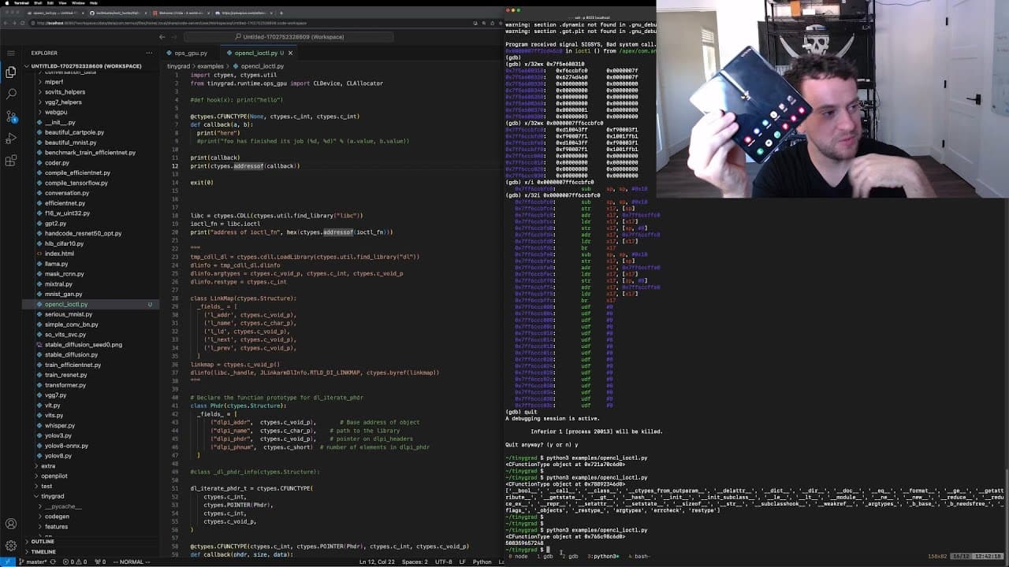Click the browser back navigation arrow

pos(6,23)
